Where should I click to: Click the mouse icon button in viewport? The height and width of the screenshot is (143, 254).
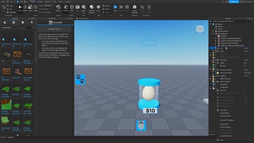(x=141, y=125)
